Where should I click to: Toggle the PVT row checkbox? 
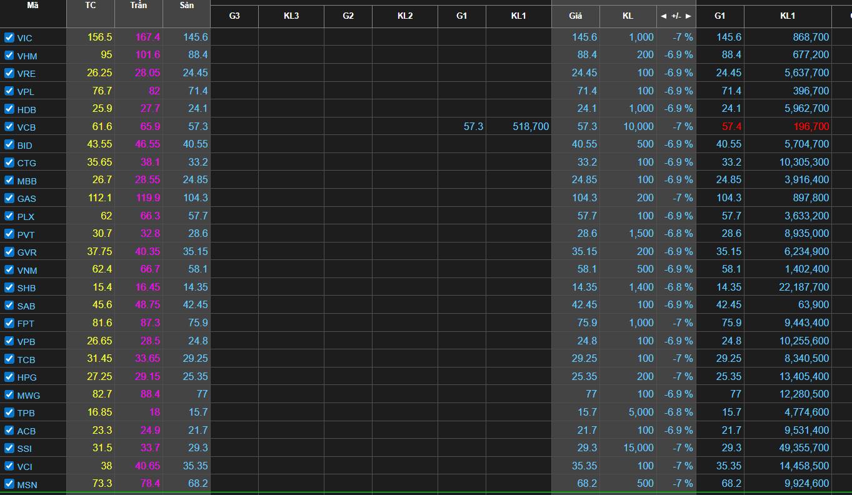pos(9,234)
